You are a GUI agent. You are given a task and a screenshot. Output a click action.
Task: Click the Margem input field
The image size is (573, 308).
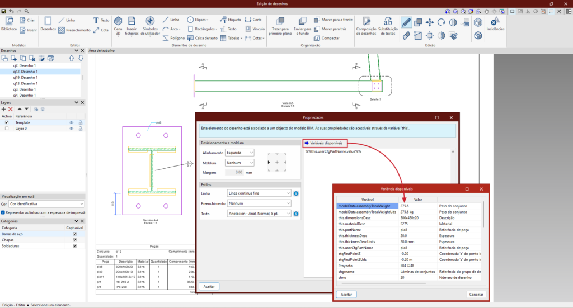coord(234,173)
